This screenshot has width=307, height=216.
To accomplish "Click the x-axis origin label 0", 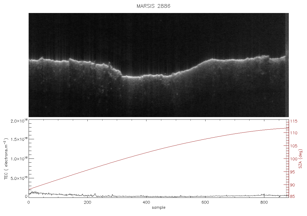I will pos(29,202).
